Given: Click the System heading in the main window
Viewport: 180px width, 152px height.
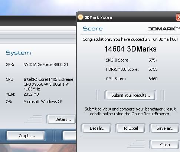Looking at the screenshot, I should coord(18,53).
